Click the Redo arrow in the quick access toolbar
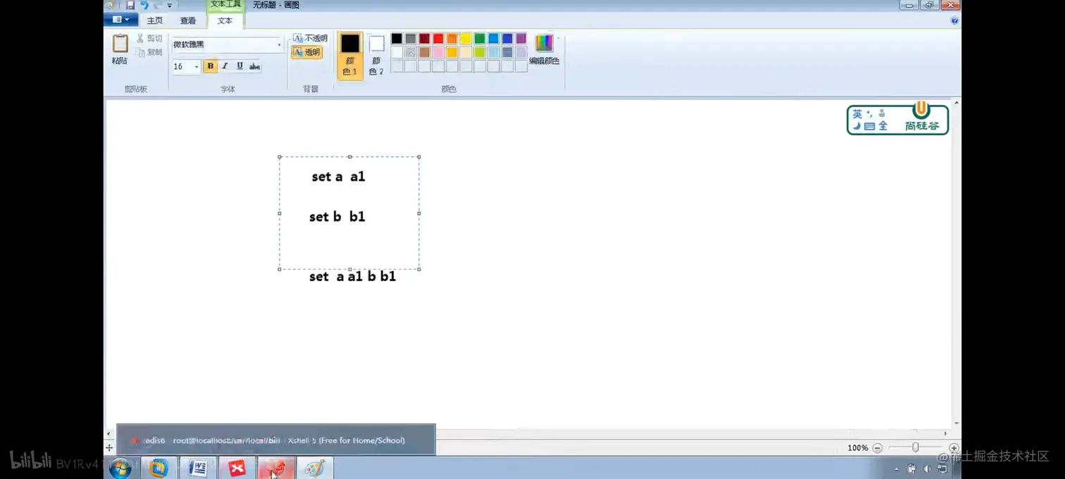 tap(158, 5)
